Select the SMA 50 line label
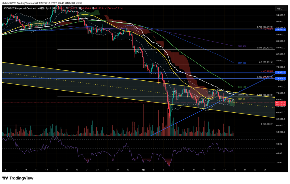Image resolution: width=290 pixels, height=184 pixels. (241, 99)
